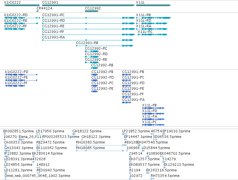Click the RP003265523.5prime label
Viewport: 238px width, 180px height.
pyautogui.click(x=61, y=137)
